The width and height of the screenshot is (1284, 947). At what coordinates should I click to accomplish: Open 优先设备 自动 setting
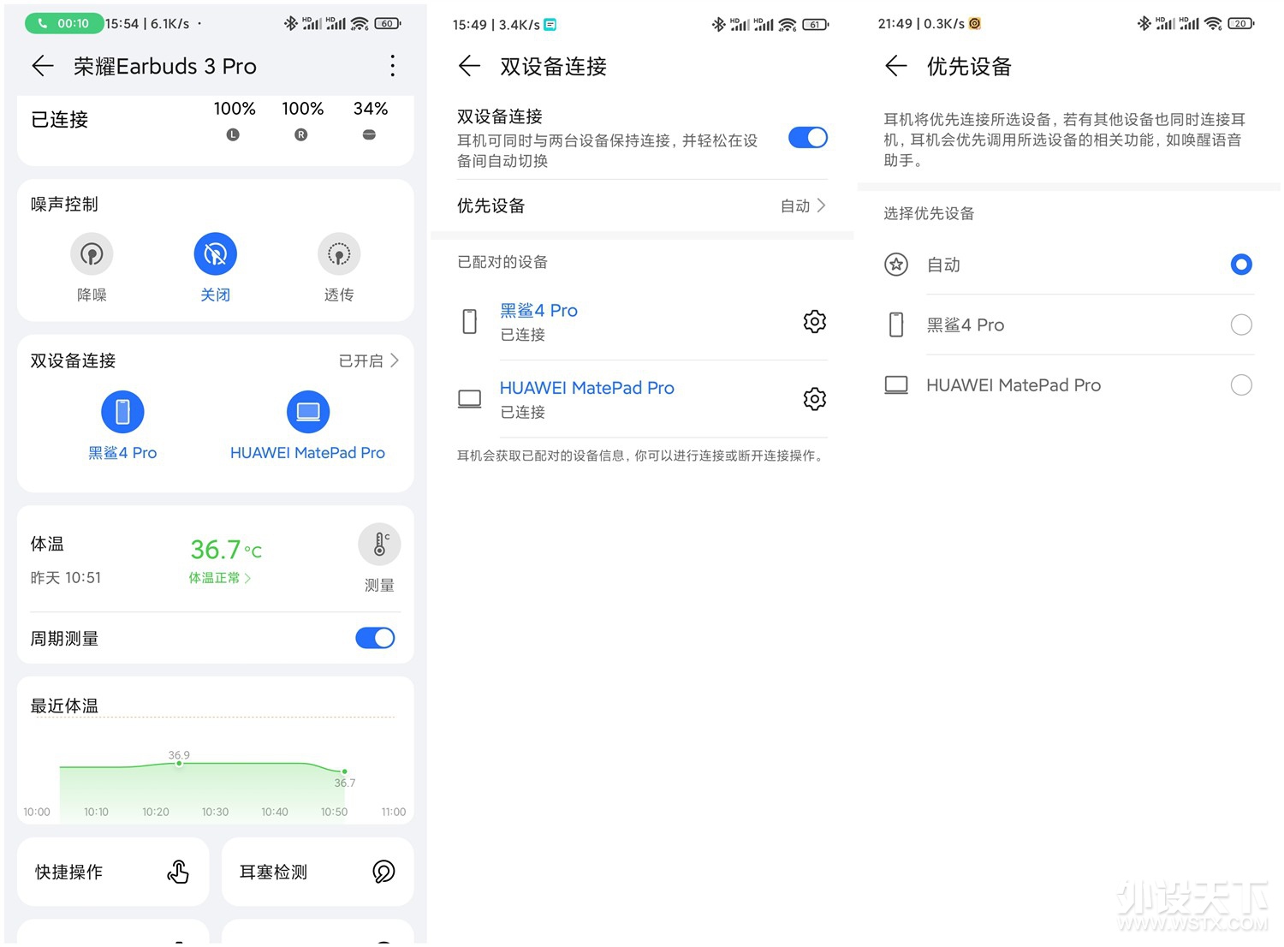[x=642, y=205]
